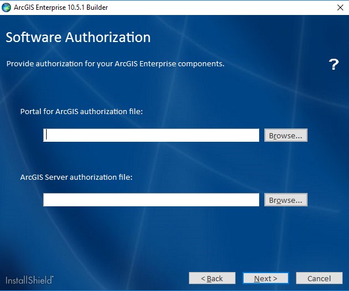Viewport: 349px width, 291px height.
Task: Open the help question mark icon
Action: coord(333,65)
